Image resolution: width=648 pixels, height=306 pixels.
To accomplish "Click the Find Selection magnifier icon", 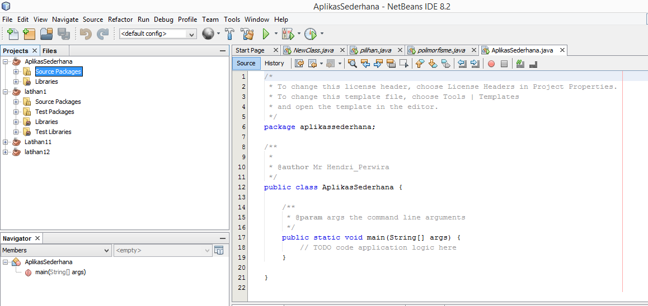I will pos(352,64).
